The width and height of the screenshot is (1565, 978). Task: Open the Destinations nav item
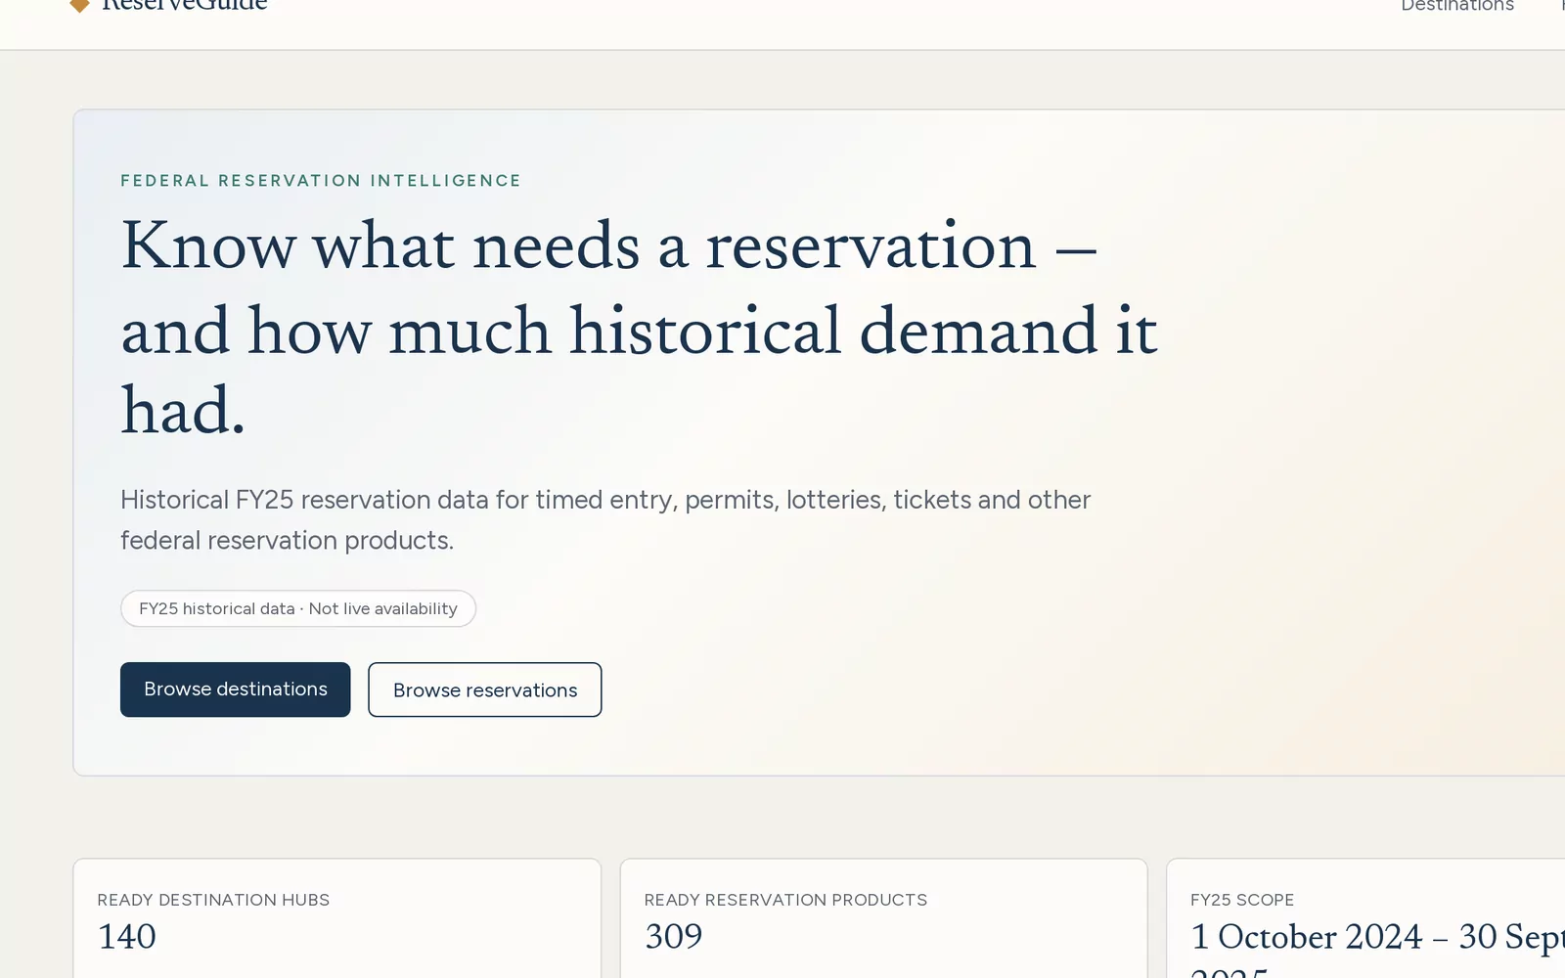coord(1457,5)
